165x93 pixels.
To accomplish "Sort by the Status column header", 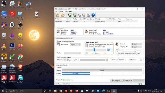I will [119, 19].
